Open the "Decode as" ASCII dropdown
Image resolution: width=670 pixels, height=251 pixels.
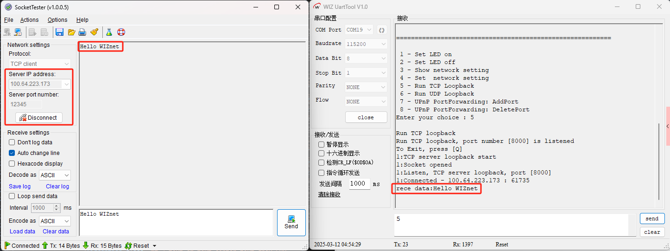click(x=55, y=175)
